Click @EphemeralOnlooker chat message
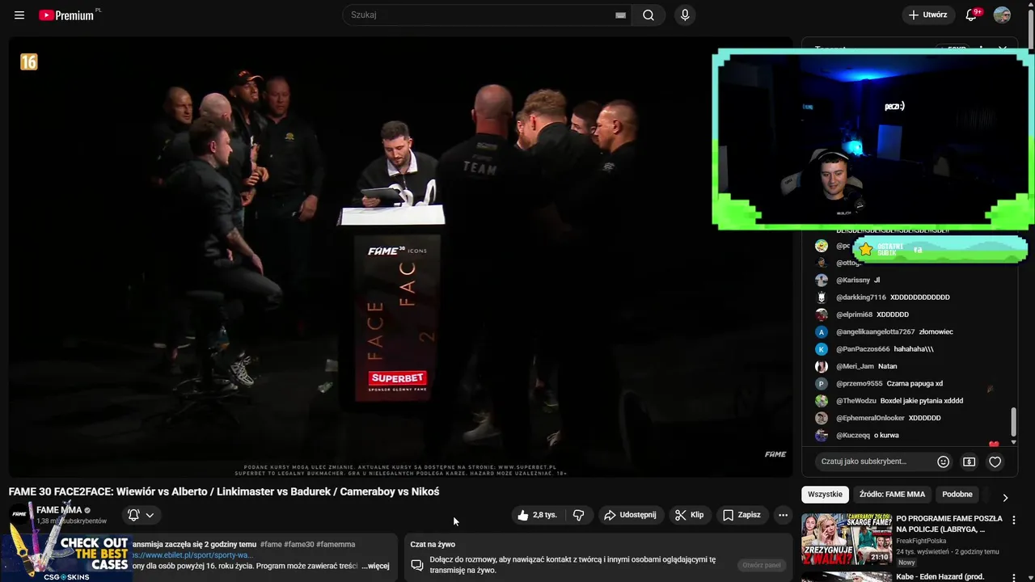 [889, 418]
